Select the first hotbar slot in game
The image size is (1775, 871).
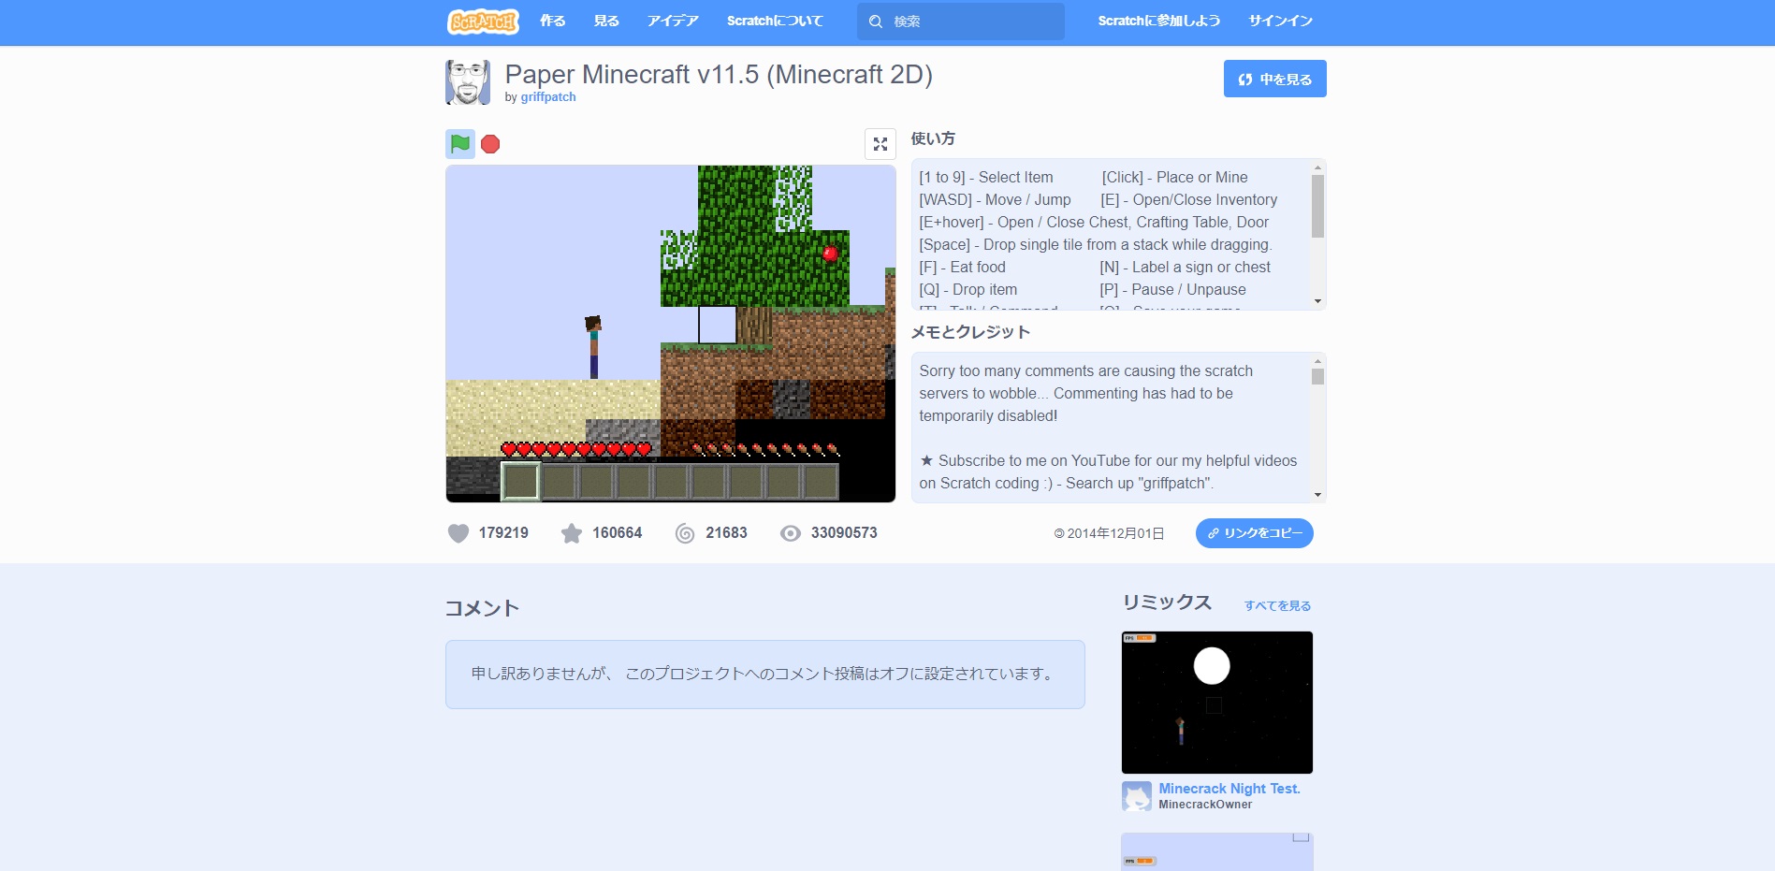[521, 482]
